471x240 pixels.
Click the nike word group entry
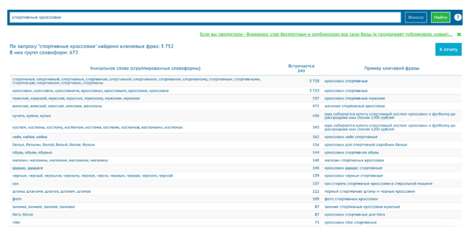tap(16, 223)
